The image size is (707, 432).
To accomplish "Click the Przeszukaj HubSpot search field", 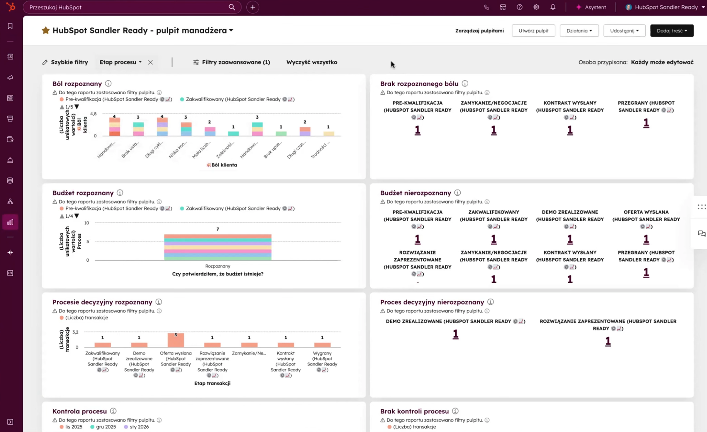I will 127,7.
